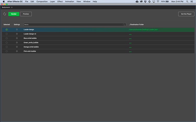This screenshot has width=196, height=122.
Task: Open settings for Orange smile bubble
Action: click(x=17, y=47)
